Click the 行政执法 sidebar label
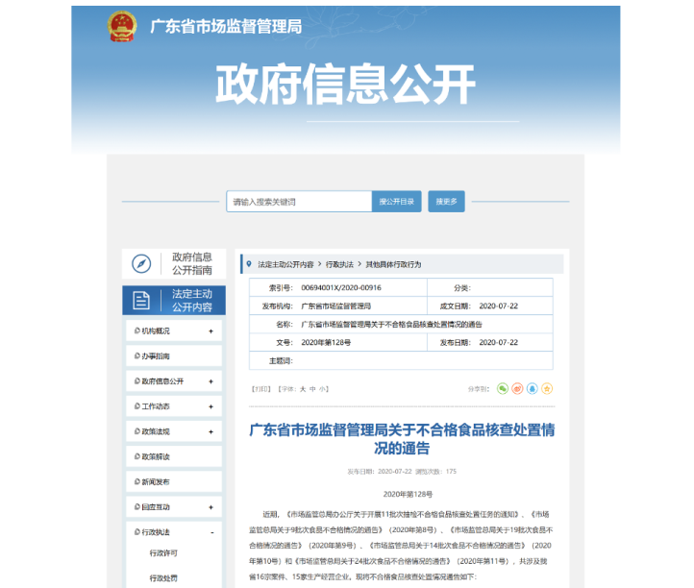This screenshot has width=694, height=588. point(156,532)
